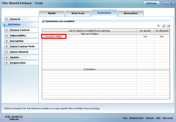
Task: Minimize the Shield Deluxe window
Action: 166,3
